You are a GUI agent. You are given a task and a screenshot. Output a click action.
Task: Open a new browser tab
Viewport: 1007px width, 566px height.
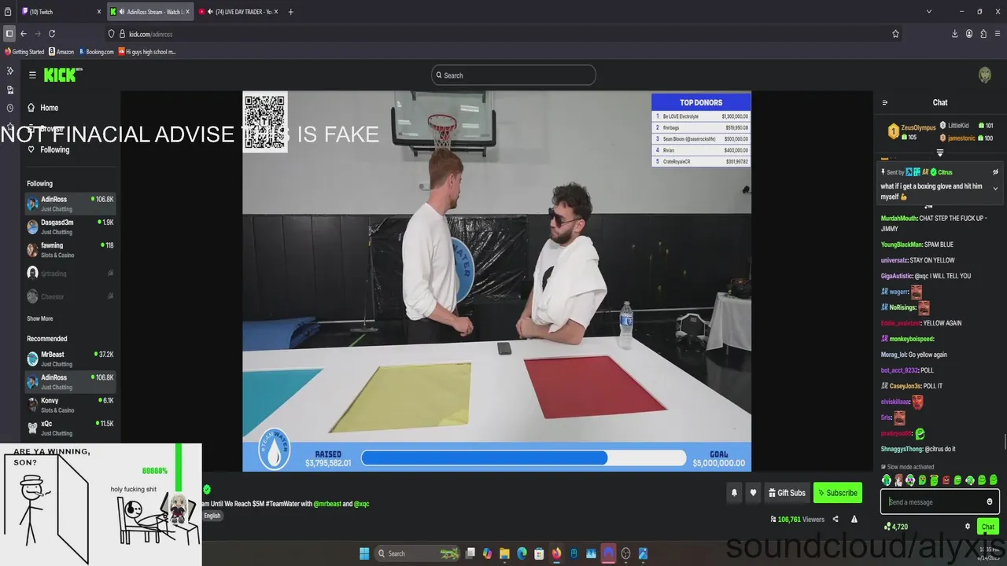tap(291, 12)
